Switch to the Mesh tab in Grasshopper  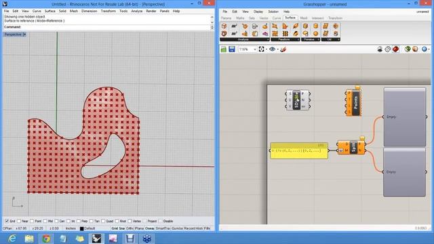[304, 18]
